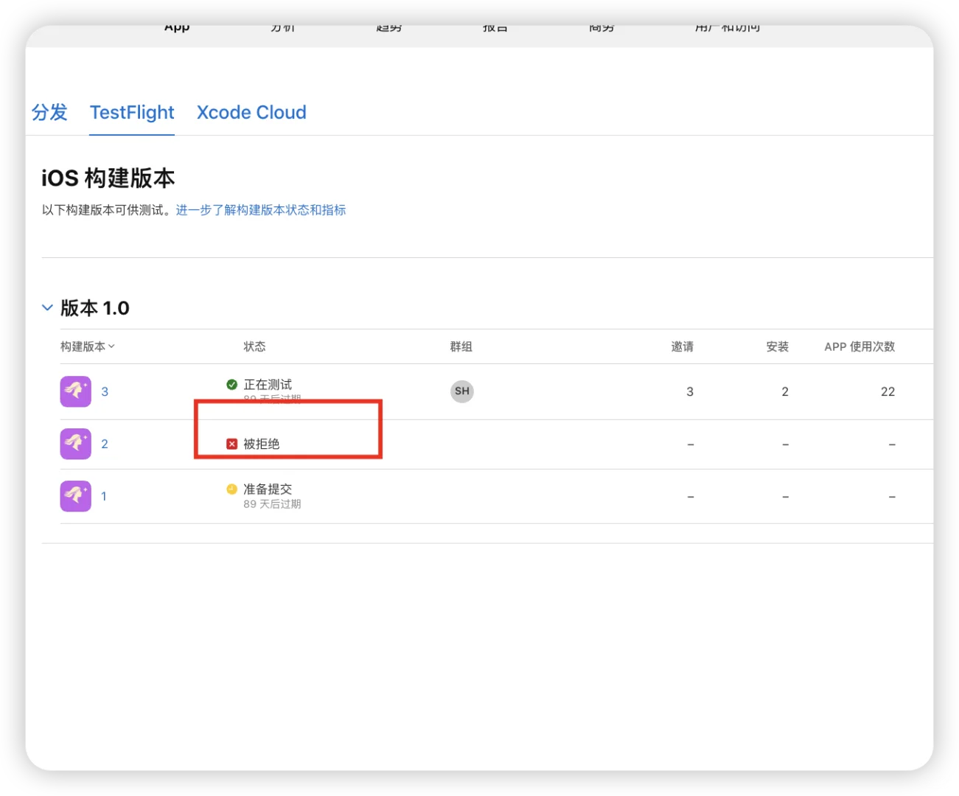
Task: Click the 被拒绝 status text of build 2
Action: pos(262,444)
